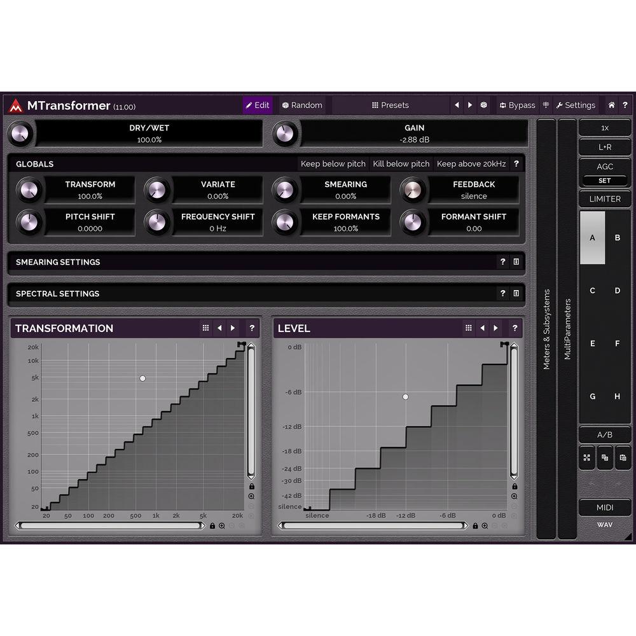Toggle AGC processing

[x=605, y=167]
